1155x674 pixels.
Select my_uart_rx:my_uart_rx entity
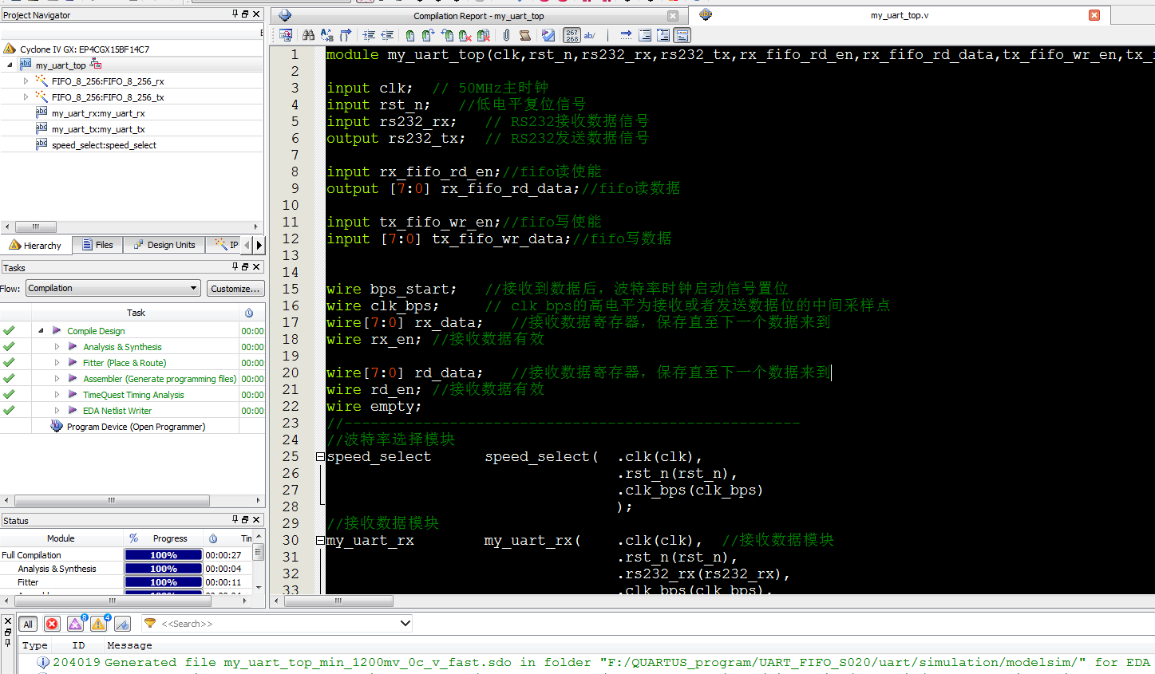(x=98, y=113)
